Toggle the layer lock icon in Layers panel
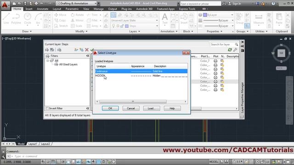 tap(122, 26)
